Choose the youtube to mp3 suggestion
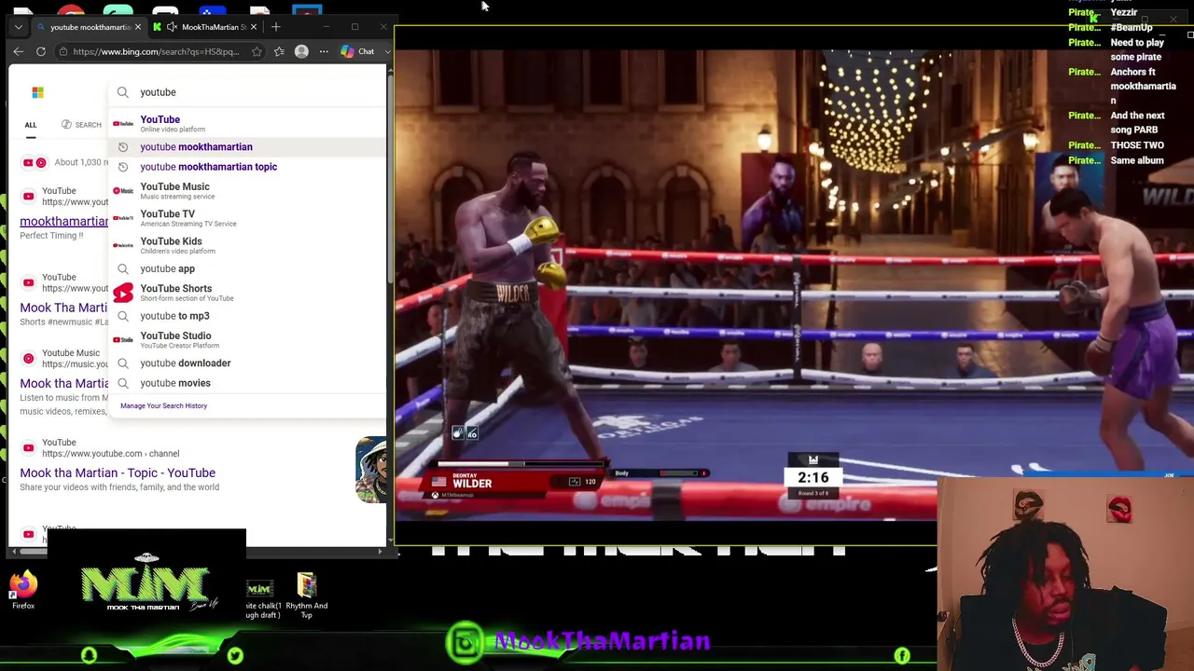The image size is (1194, 671). [247, 316]
